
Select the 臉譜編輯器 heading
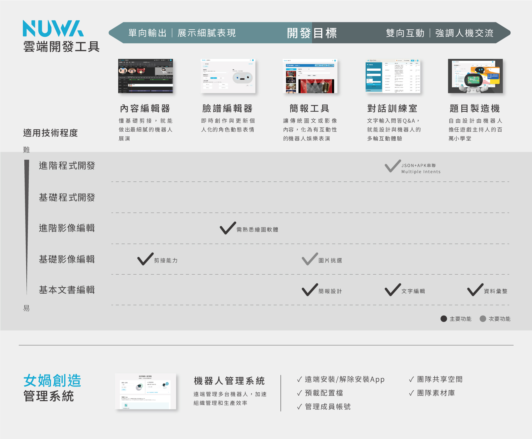pyautogui.click(x=228, y=108)
